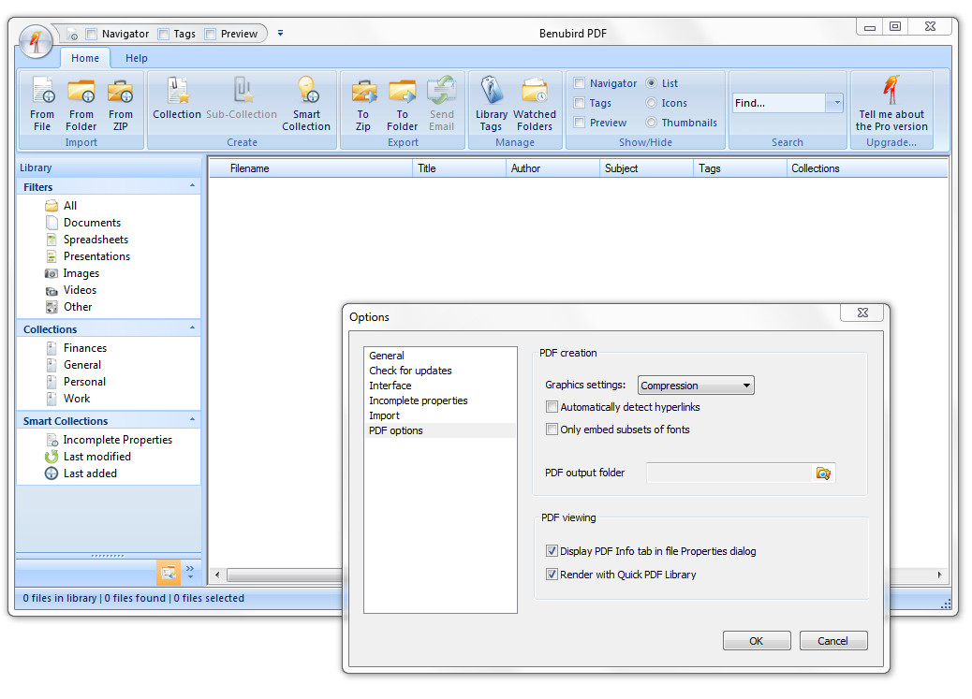Create a new Collection
Screen dimensions: 972x699
tap(177, 98)
